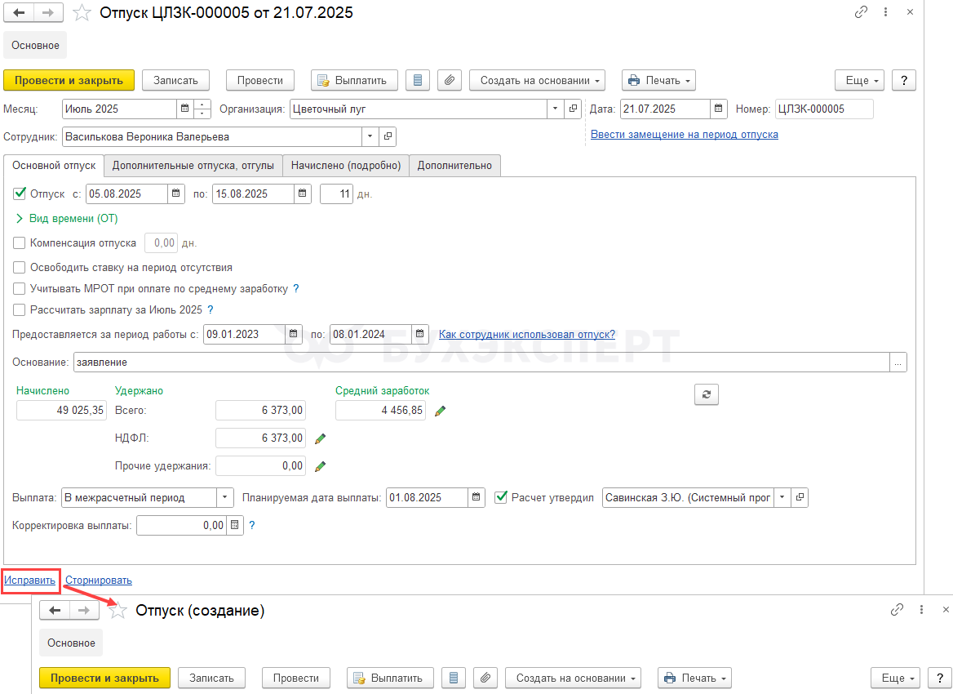Open the Сотрудник dropdown list
The image size is (953, 694).
tap(370, 137)
